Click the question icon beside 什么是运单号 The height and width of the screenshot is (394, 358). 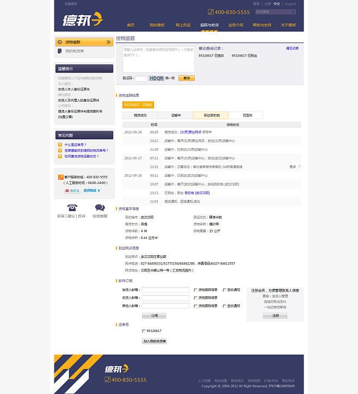pyautogui.click(x=60, y=145)
